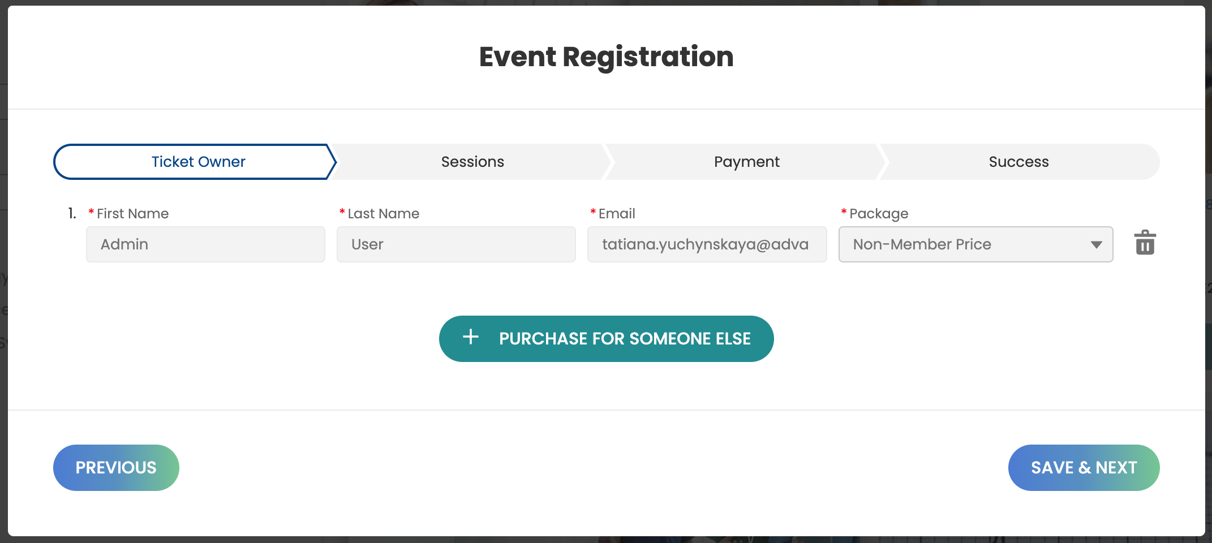The height and width of the screenshot is (543, 1212).
Task: Click the row number 1 marker
Action: (x=72, y=213)
